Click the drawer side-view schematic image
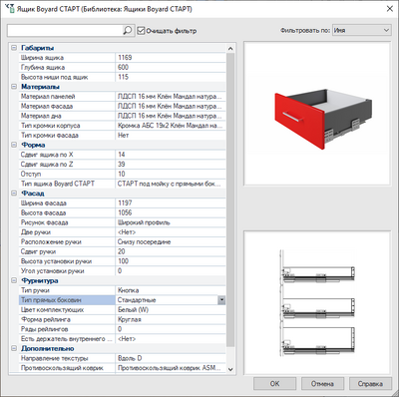The height and width of the screenshot is (397, 399). point(317,302)
